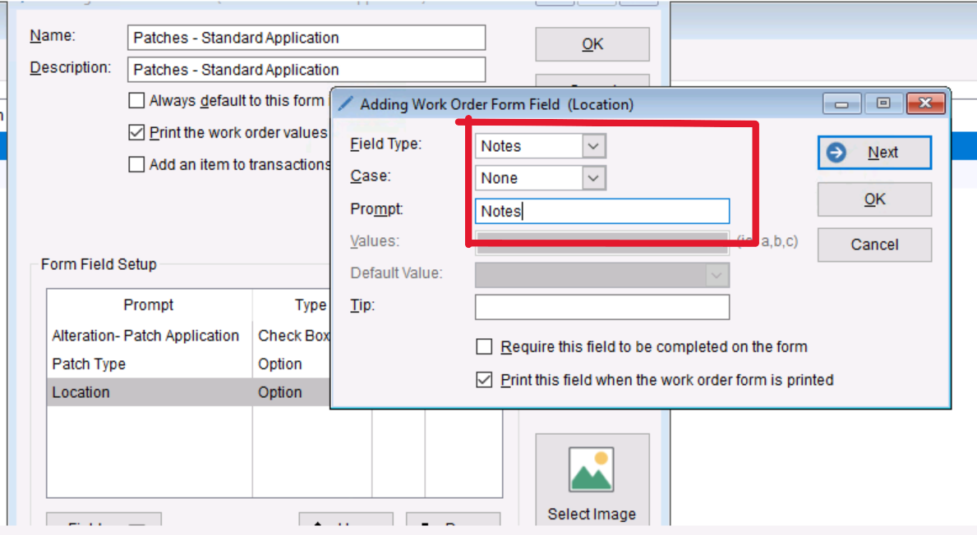
Task: Click into the Prompt text field
Action: click(601, 211)
